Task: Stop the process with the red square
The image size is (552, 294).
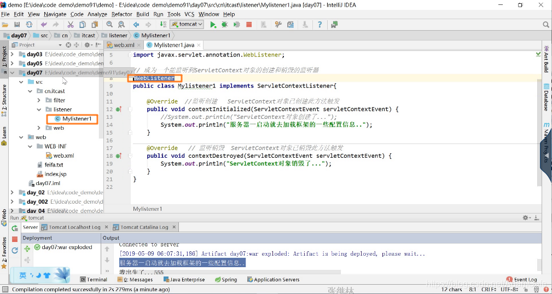Action: pos(249,25)
